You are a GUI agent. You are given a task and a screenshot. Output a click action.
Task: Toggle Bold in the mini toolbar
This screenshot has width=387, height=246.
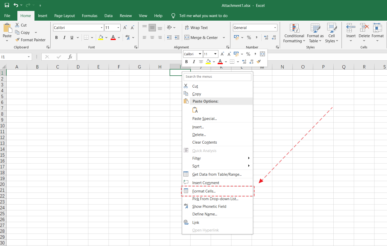(186, 61)
